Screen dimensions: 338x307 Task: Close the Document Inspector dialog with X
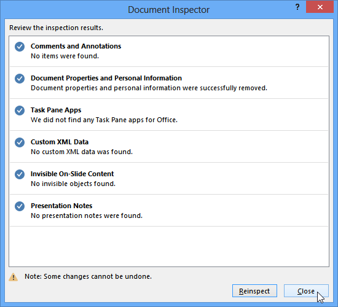(x=320, y=7)
